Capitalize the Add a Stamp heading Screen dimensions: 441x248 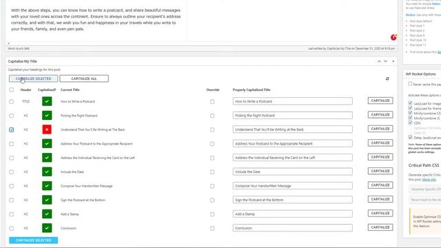pos(380,213)
